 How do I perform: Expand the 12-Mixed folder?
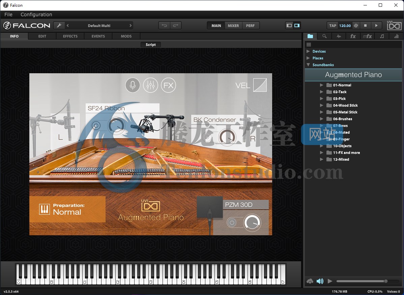[x=322, y=159]
